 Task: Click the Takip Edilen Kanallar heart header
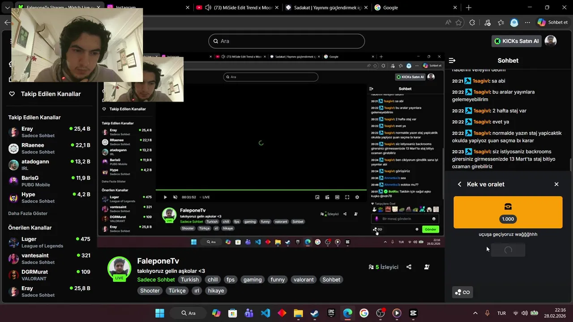click(x=45, y=94)
